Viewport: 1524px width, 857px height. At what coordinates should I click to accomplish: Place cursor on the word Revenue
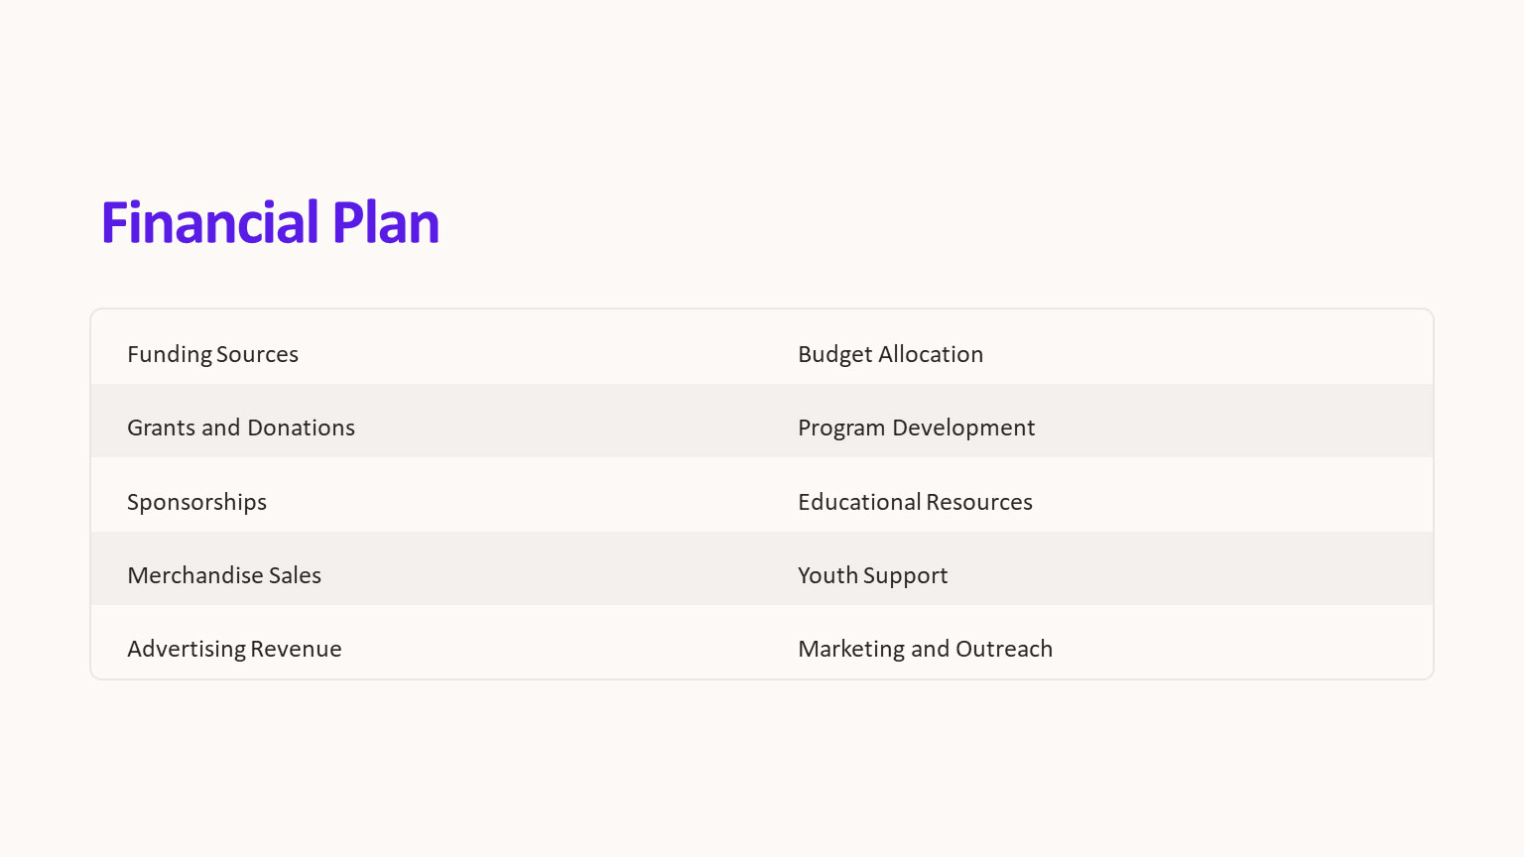tap(296, 649)
